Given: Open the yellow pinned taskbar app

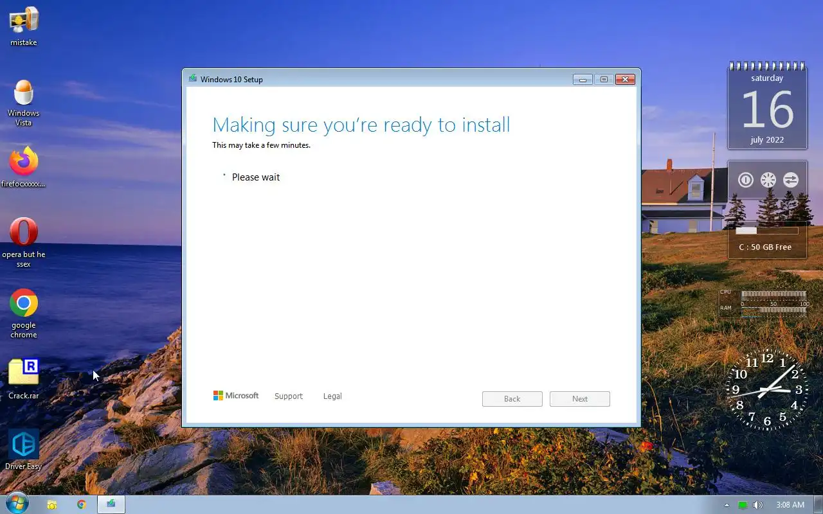Looking at the screenshot, I should click(x=52, y=504).
